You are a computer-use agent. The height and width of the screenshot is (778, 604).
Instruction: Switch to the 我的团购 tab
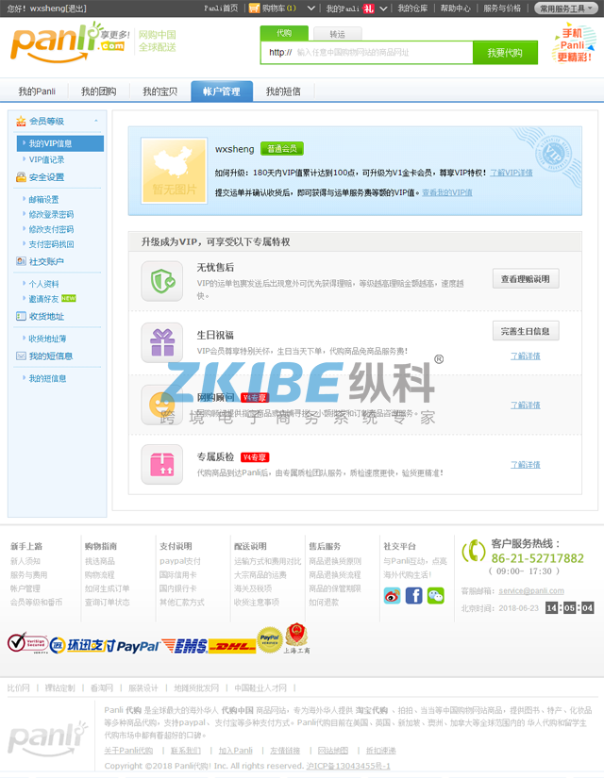(x=98, y=91)
